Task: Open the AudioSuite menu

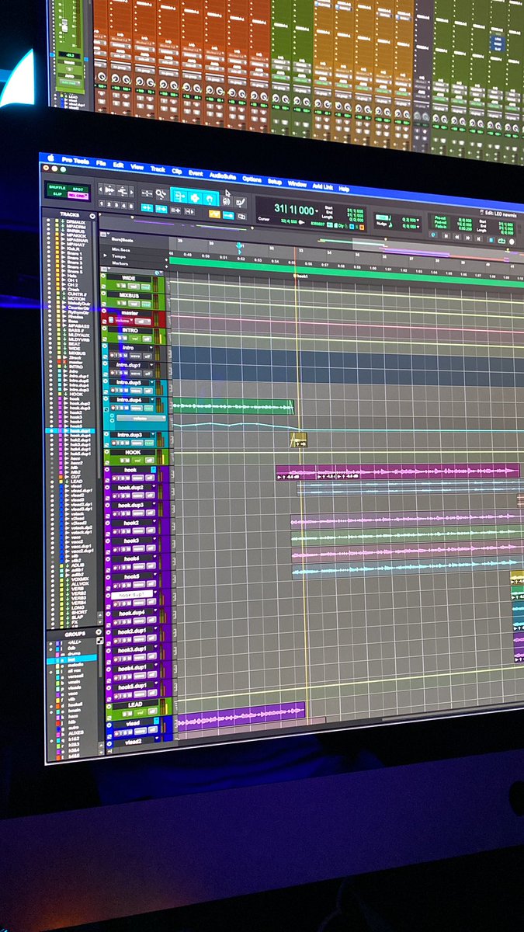Action: [x=222, y=176]
